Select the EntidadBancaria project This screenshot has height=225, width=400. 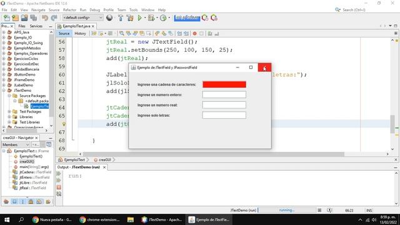pos(26,69)
